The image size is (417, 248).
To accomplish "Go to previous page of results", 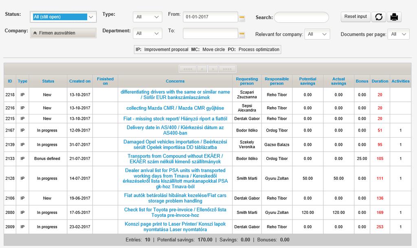I will [x=202, y=69].
